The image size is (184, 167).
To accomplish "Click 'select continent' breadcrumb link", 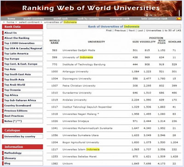I will [x=29, y=22].
